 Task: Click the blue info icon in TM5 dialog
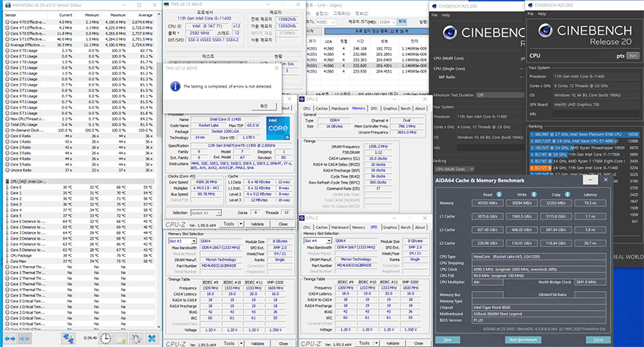(x=175, y=86)
